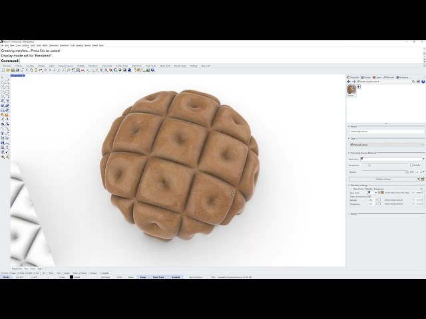Click the light bulb Hide icon
Screen dimensions: 426x319
[101, 70]
